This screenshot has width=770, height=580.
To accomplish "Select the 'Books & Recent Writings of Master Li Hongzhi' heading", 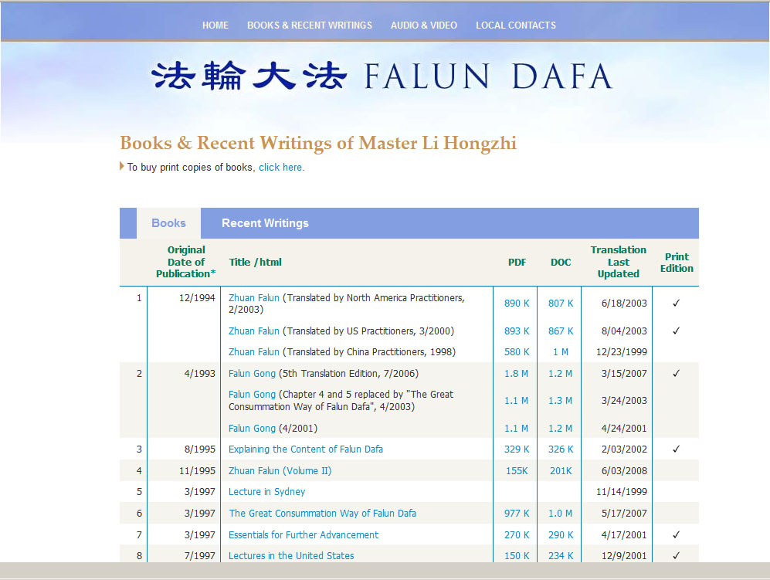I will coord(318,143).
